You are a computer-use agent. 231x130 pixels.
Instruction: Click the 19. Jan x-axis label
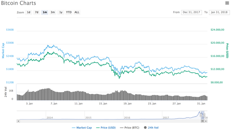tap(127, 104)
